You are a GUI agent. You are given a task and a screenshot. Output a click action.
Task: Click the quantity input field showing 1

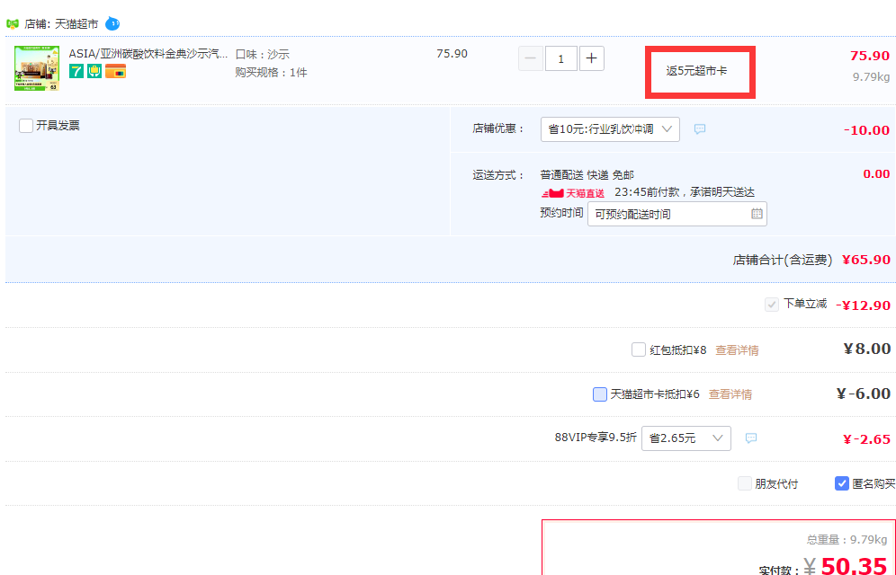(560, 58)
